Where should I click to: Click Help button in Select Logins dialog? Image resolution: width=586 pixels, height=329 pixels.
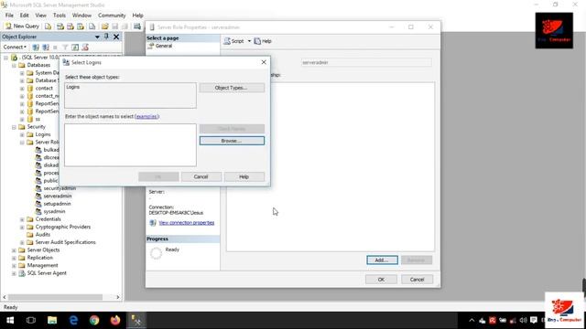pyautogui.click(x=244, y=176)
